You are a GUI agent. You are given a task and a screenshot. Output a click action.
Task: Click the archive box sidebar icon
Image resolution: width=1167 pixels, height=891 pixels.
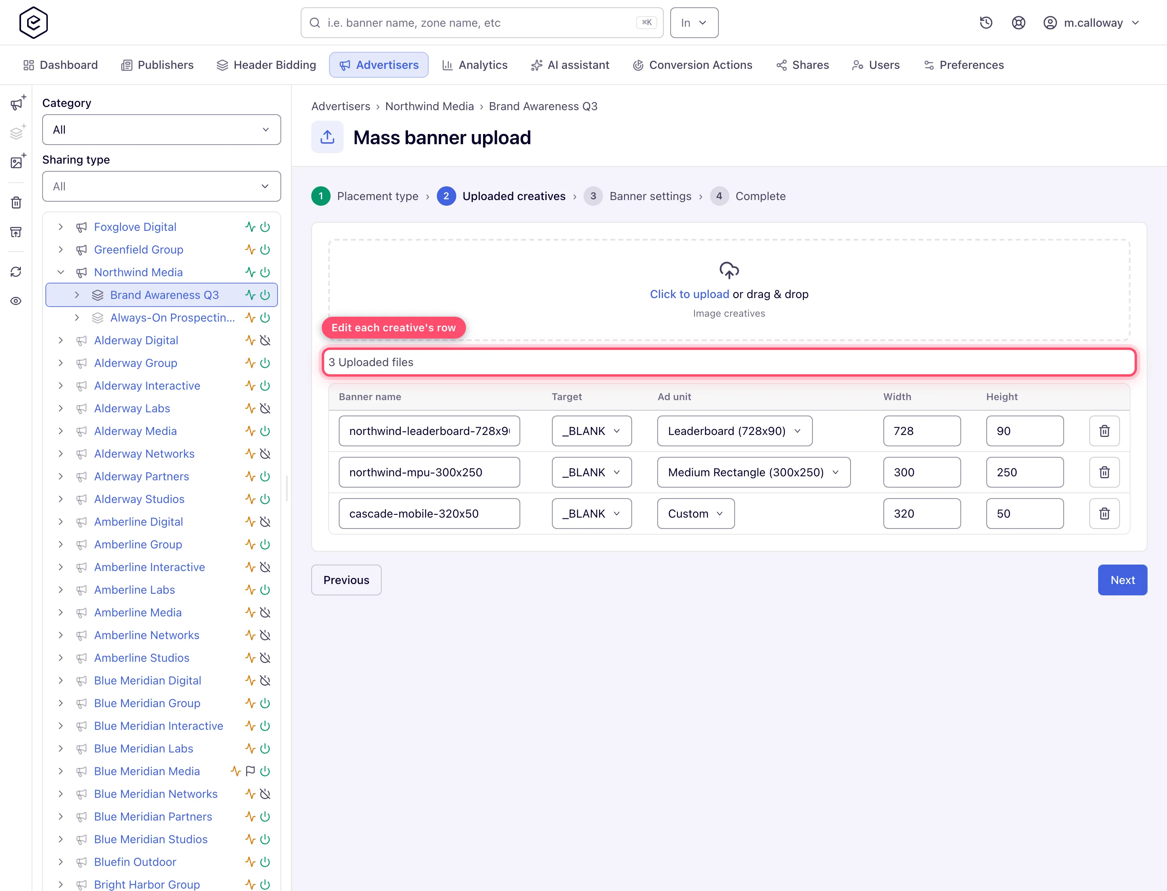(x=17, y=232)
